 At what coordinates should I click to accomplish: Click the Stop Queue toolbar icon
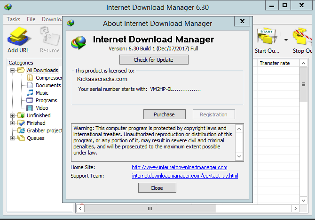pyautogui.click(x=302, y=36)
